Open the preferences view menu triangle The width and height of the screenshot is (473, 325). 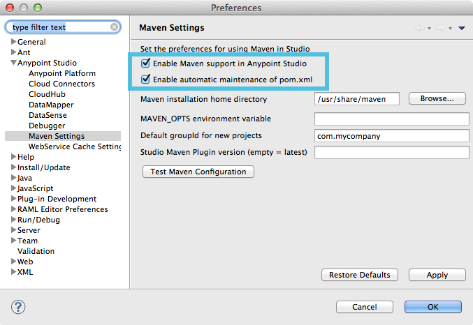(462, 28)
